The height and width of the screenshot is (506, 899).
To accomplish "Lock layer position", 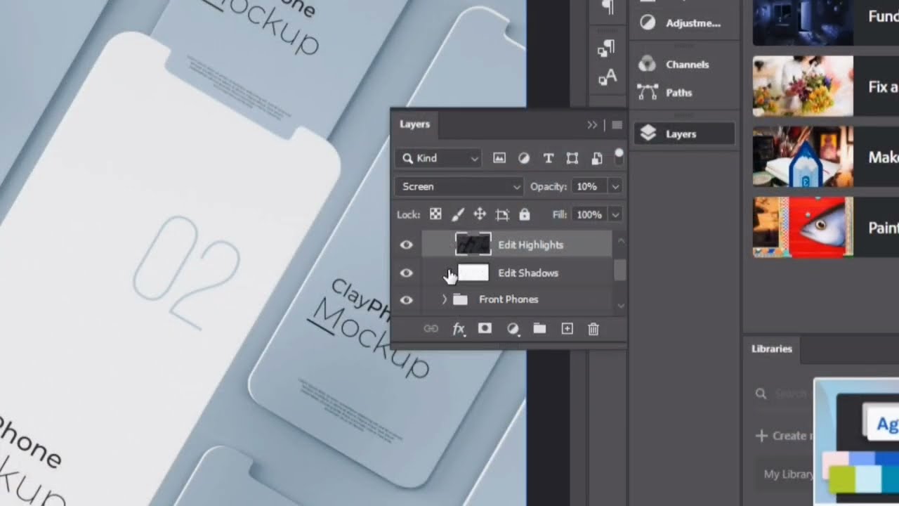I will [x=480, y=214].
